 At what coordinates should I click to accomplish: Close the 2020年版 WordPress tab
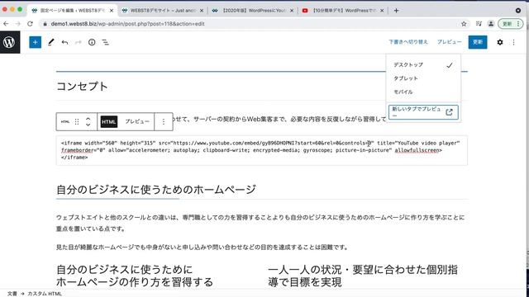[x=292, y=11]
